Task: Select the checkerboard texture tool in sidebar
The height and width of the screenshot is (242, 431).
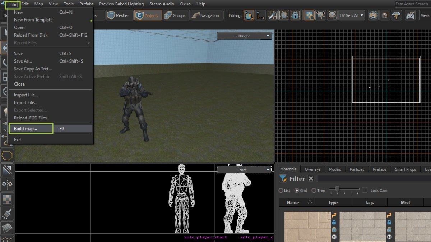Action: click(x=7, y=199)
